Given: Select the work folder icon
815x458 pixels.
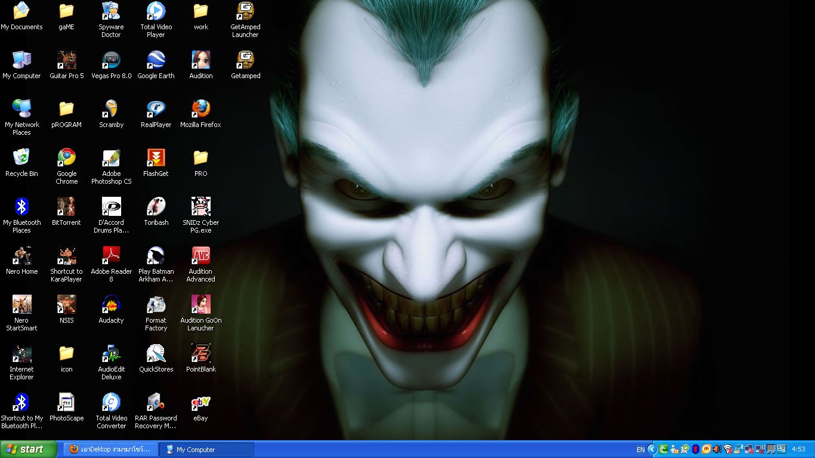Looking at the screenshot, I should [x=200, y=16].
